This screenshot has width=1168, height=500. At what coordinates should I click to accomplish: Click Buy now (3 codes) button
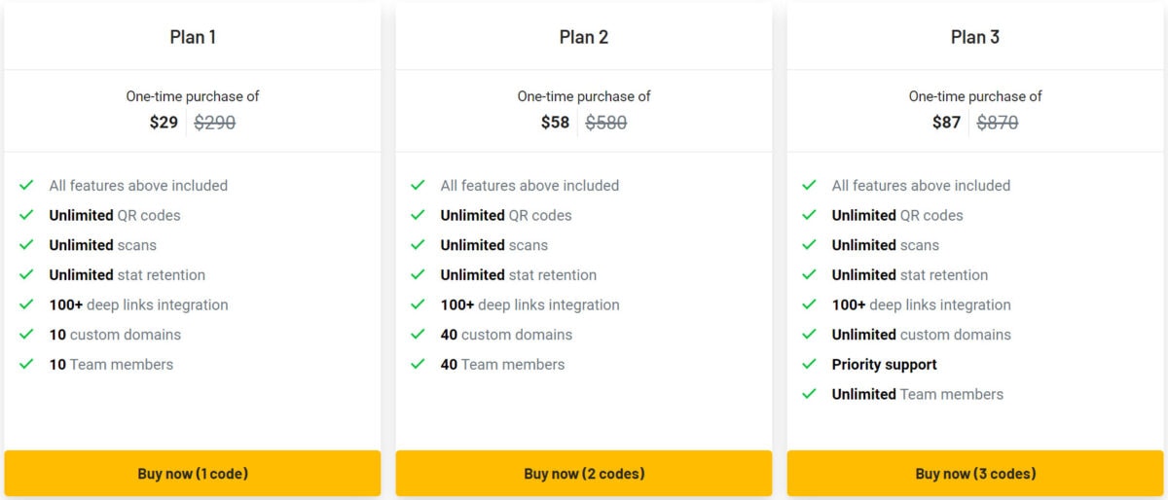pos(975,474)
